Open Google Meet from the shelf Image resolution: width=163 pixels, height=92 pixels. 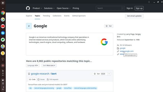pyautogui.click(x=3, y=19)
